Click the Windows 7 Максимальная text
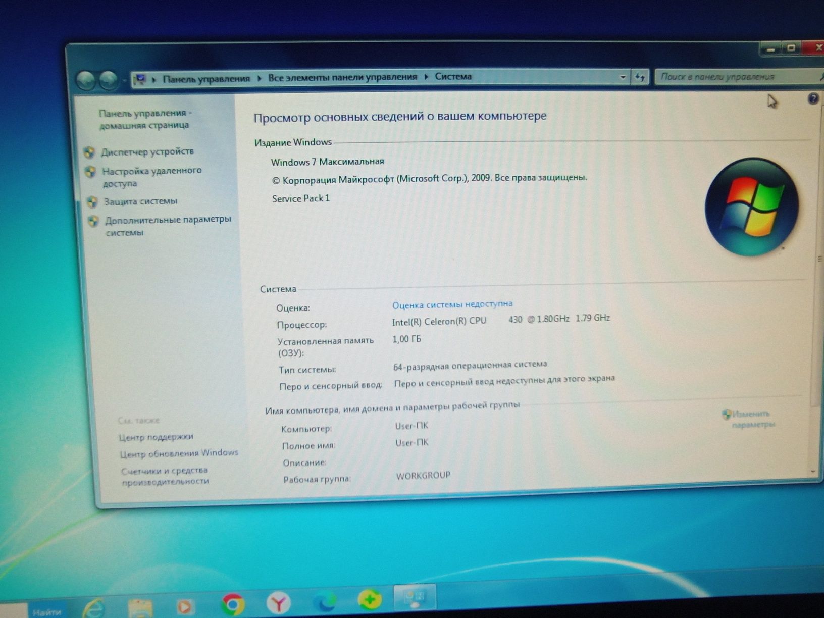 [327, 162]
